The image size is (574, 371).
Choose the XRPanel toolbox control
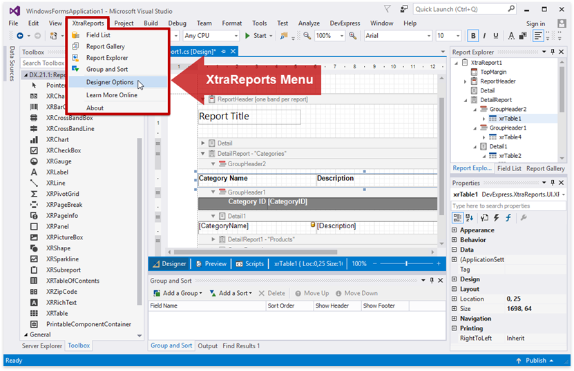pyautogui.click(x=57, y=226)
